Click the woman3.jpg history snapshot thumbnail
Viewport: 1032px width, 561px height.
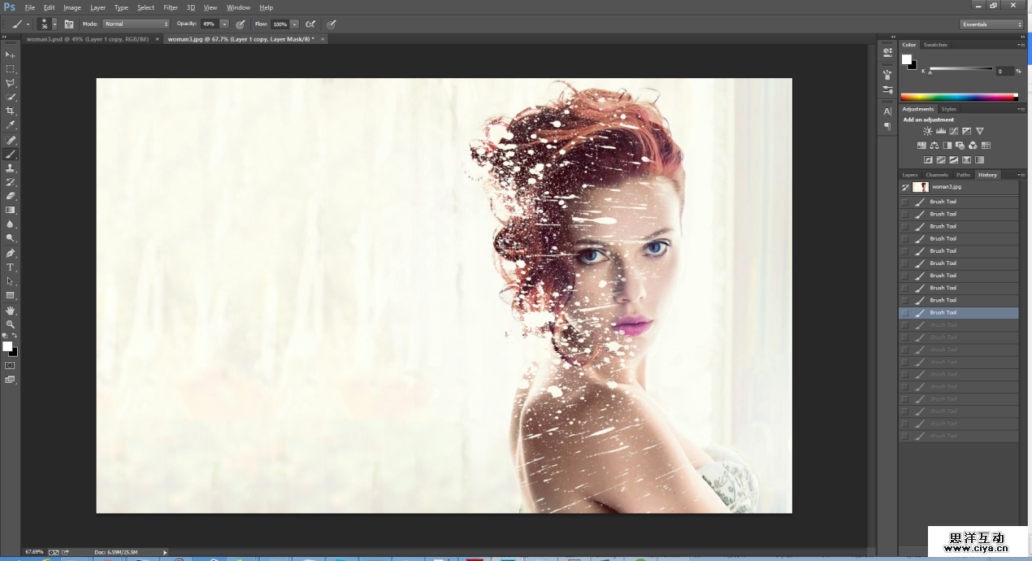(x=921, y=187)
